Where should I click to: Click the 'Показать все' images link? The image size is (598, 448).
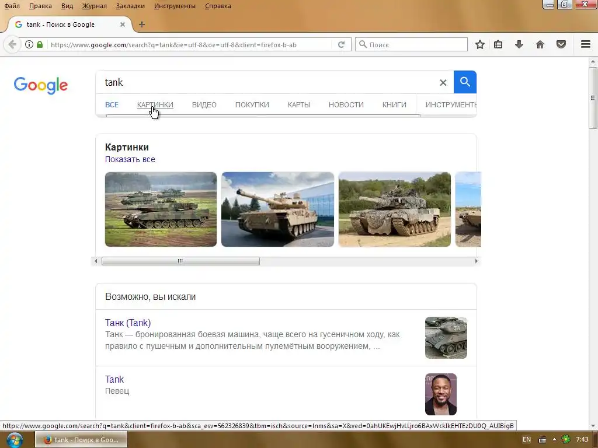130,160
